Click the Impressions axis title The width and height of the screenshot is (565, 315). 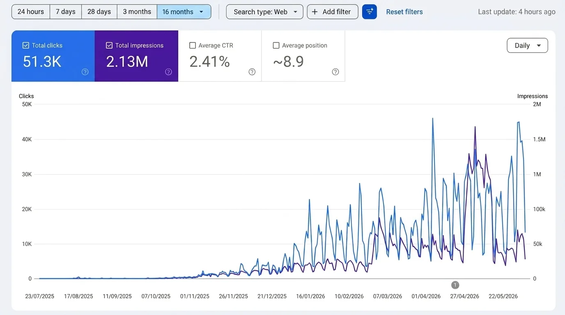(533, 96)
